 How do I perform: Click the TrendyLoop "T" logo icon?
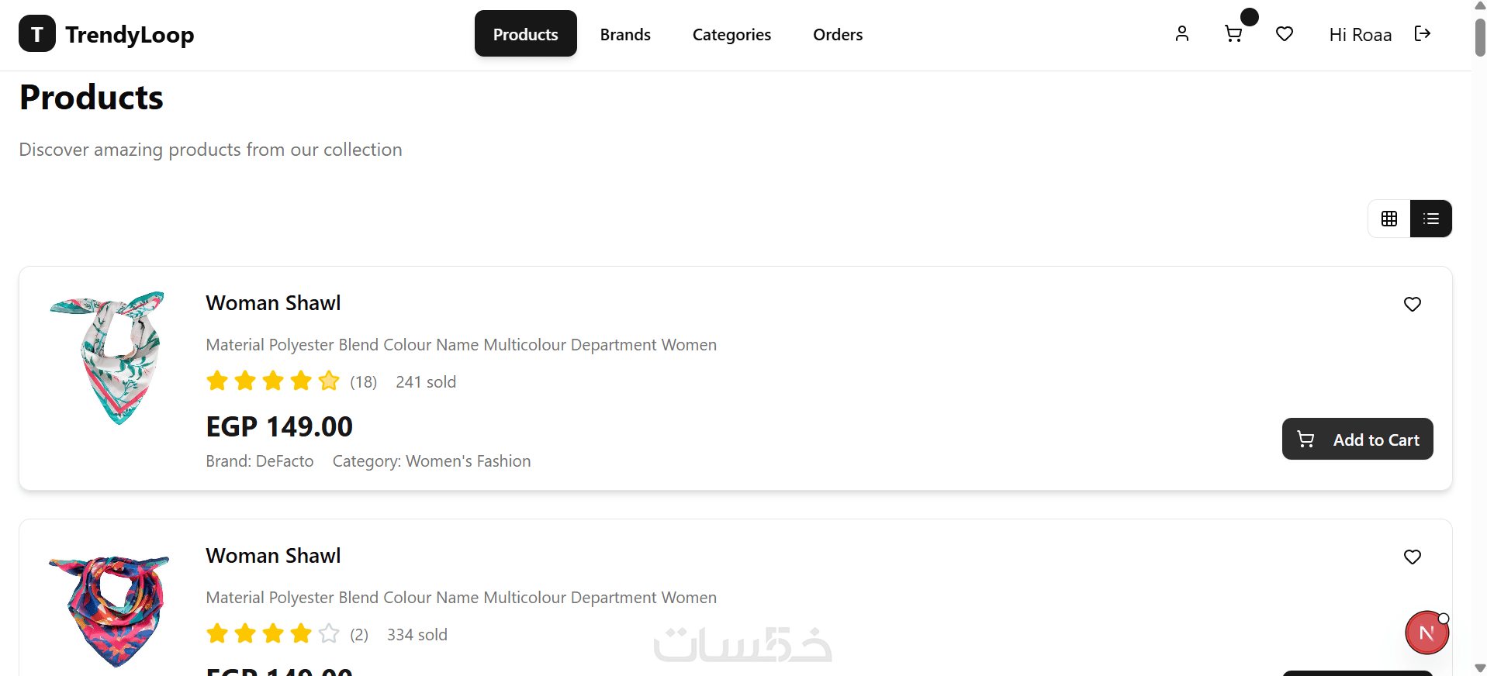click(37, 34)
